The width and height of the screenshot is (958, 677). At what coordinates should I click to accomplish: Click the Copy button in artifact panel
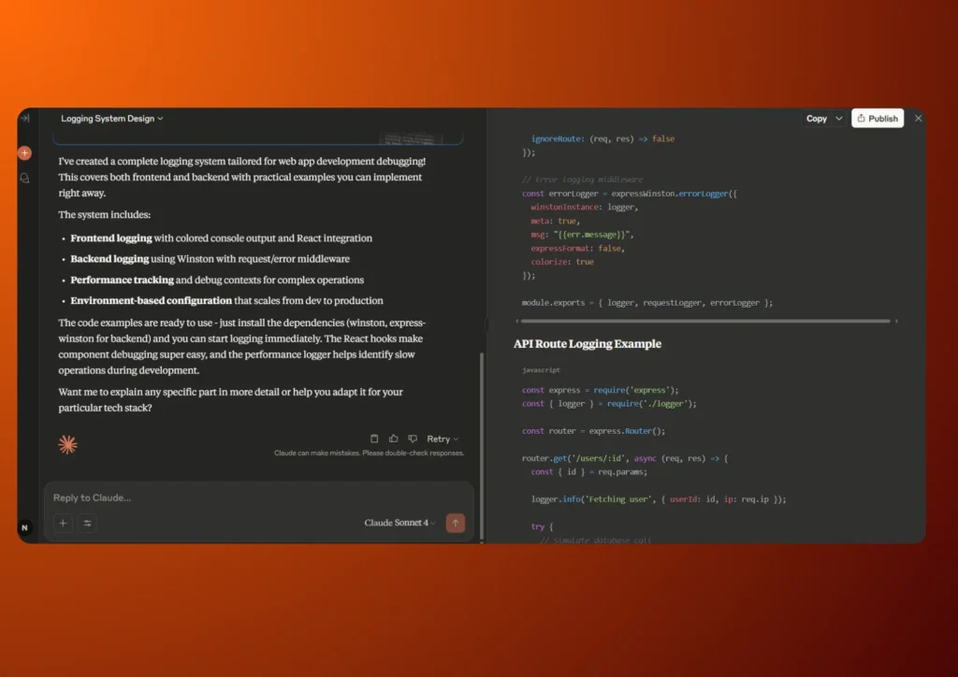816,119
